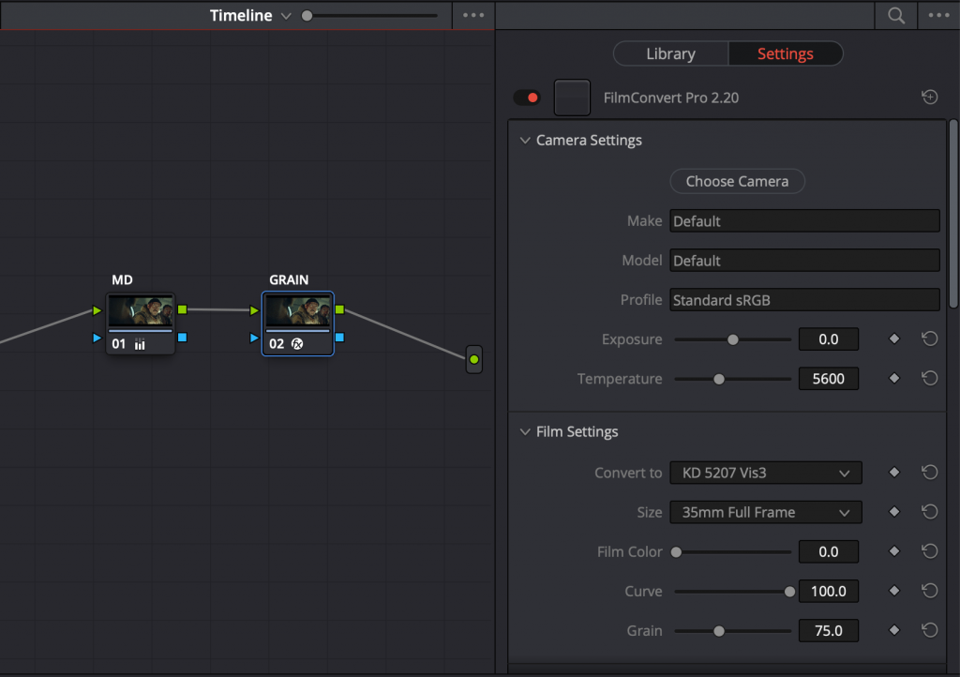Reset the FilmConvert Pro plugin settings
Screen dimensions: 960x677
pyautogui.click(x=929, y=97)
